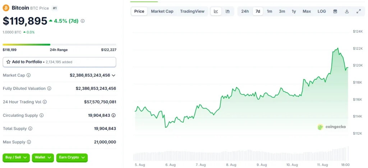The image size is (368, 168).
Task: Click the 21,000,000 max supply value
Action: [105, 142]
